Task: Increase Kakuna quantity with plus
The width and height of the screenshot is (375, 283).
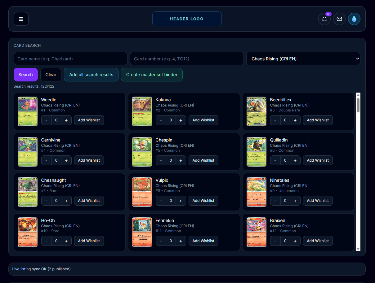Action: click(x=181, y=120)
